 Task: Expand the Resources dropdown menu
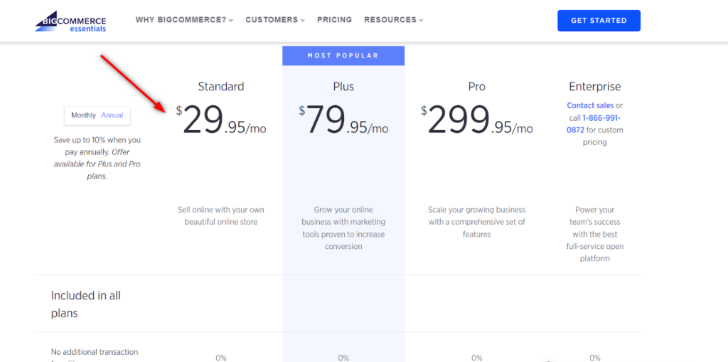tap(393, 20)
